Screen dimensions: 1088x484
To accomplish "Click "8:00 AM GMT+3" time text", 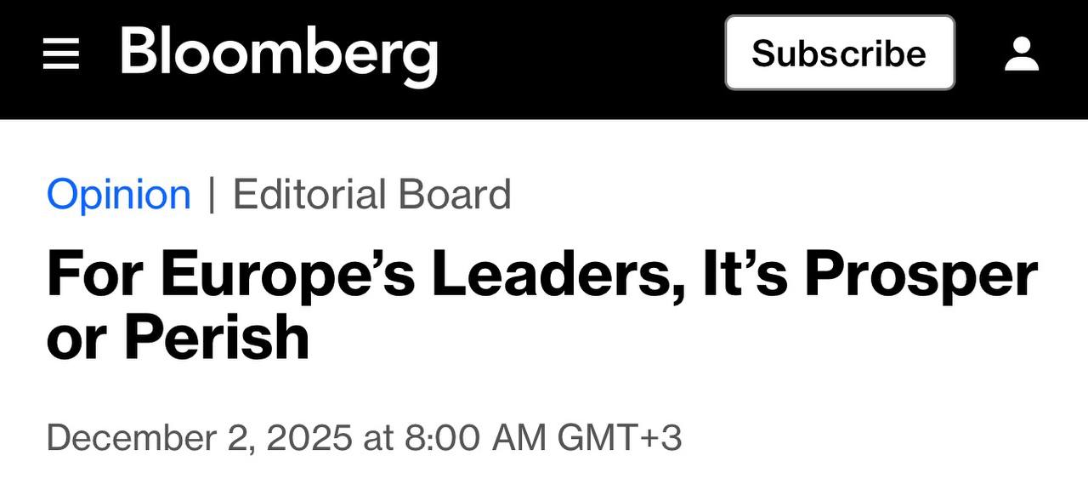I will [x=543, y=437].
